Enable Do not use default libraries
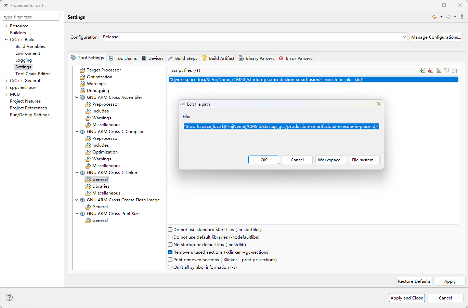 [x=170, y=237]
